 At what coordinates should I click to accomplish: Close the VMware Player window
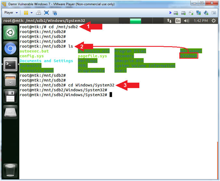212,3
